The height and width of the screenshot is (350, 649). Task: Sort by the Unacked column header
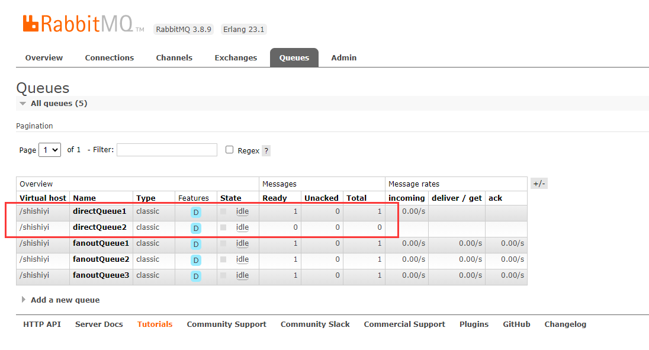[x=322, y=198]
